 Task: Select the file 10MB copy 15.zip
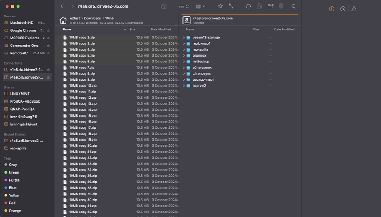coord(83,116)
